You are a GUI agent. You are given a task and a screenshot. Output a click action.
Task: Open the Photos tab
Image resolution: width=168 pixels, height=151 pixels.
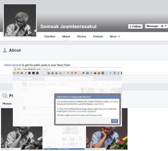(x=82, y=37)
